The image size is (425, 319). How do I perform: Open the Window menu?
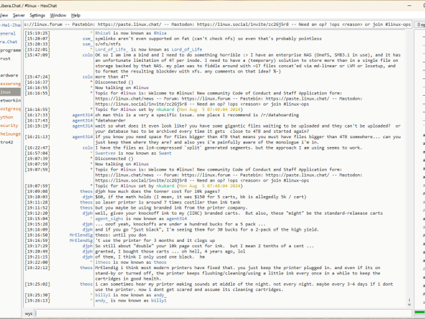point(58,15)
